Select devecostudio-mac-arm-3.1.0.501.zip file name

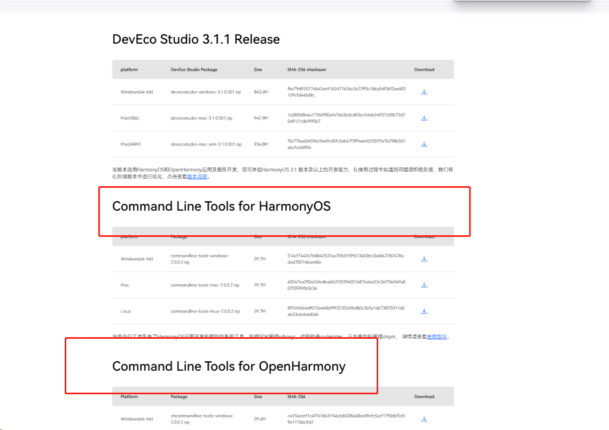tap(206, 144)
